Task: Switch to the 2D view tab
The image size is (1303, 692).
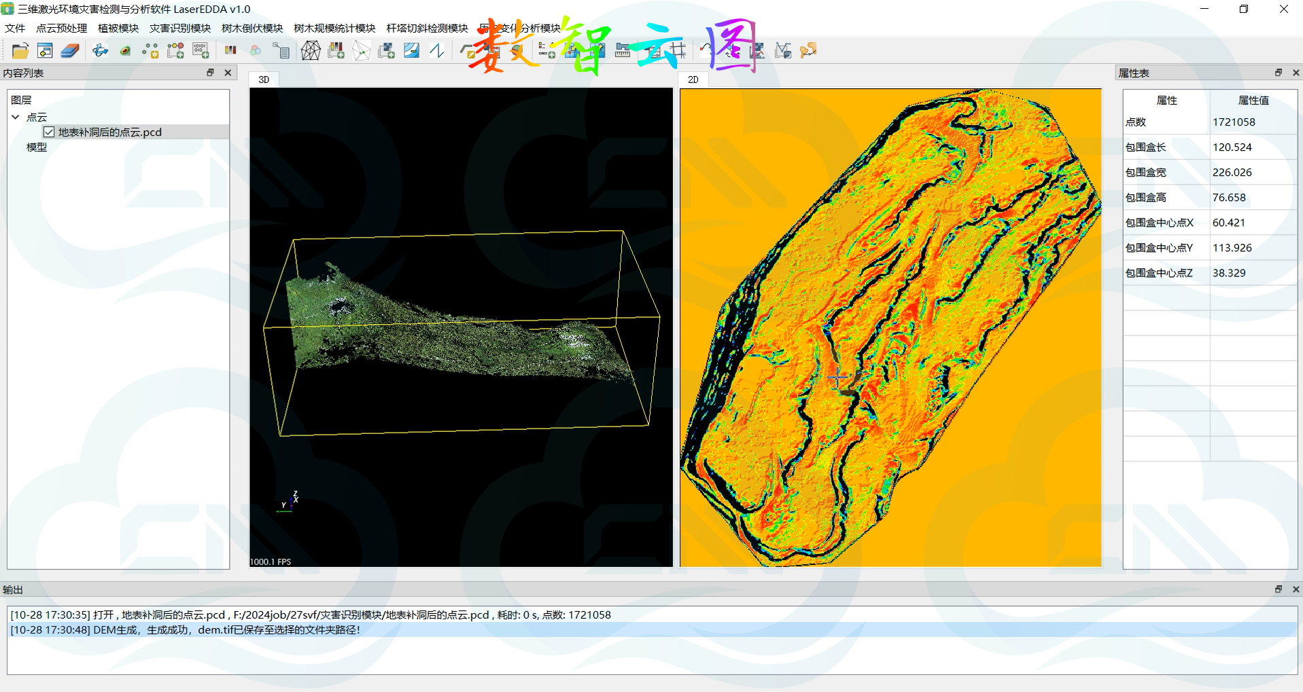Action: 693,79
